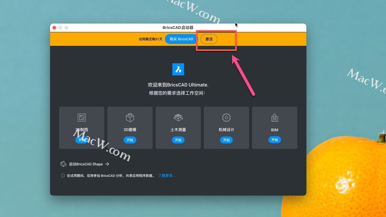The width and height of the screenshot is (386, 217).
Task: Start the 3D建模 workspace with 开始
Action: [x=130, y=140]
